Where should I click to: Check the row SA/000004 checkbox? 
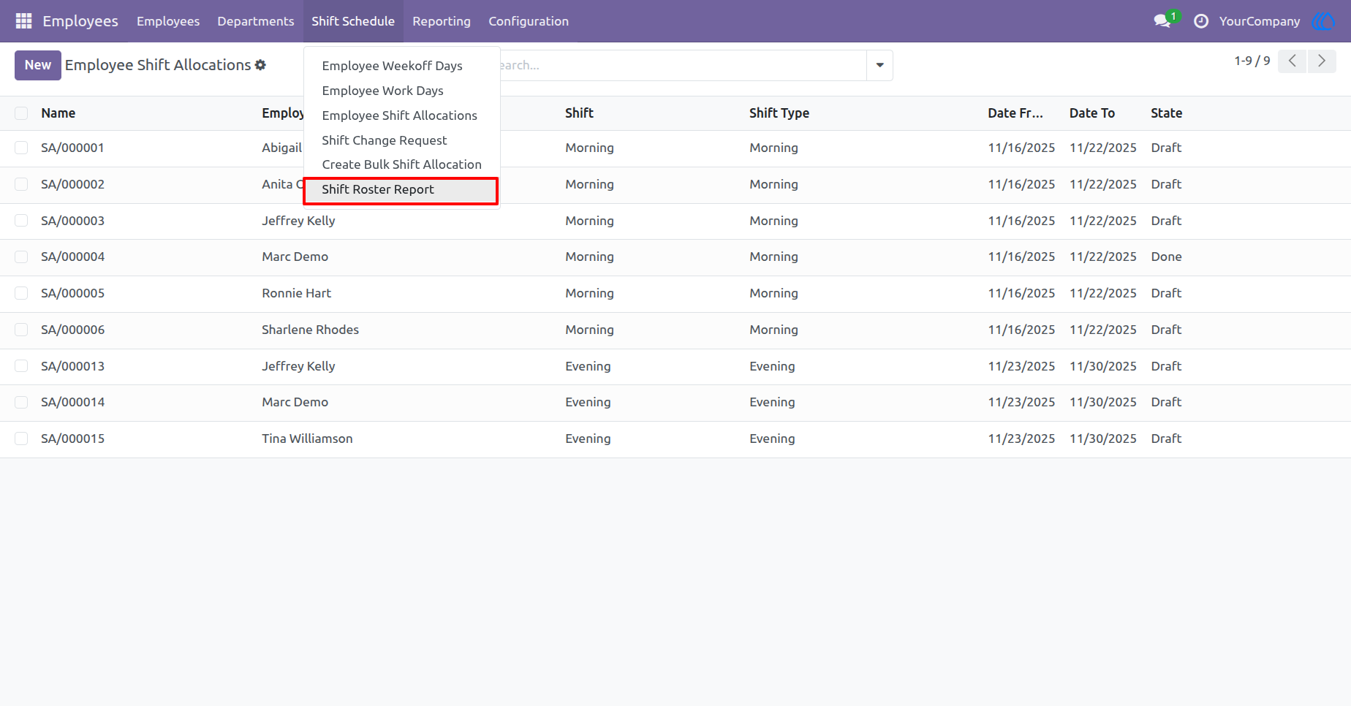(x=21, y=257)
